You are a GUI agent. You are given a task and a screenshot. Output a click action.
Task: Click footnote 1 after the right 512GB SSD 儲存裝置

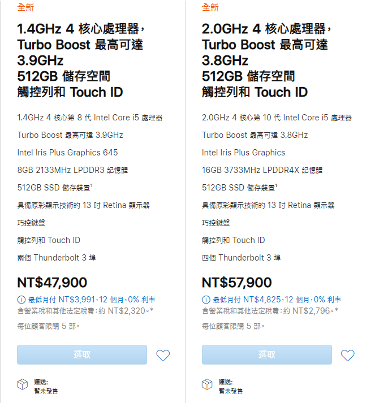[x=277, y=185]
